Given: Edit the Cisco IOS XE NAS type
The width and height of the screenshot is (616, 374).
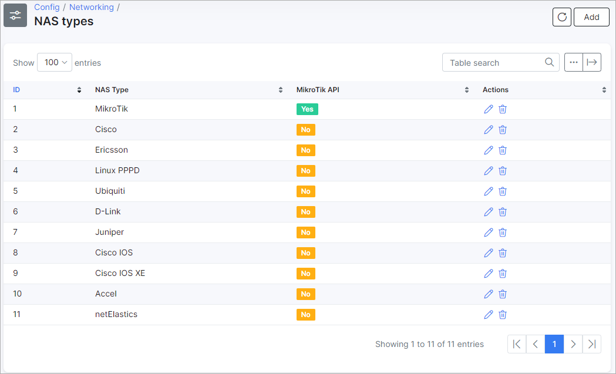Looking at the screenshot, I should [489, 274].
